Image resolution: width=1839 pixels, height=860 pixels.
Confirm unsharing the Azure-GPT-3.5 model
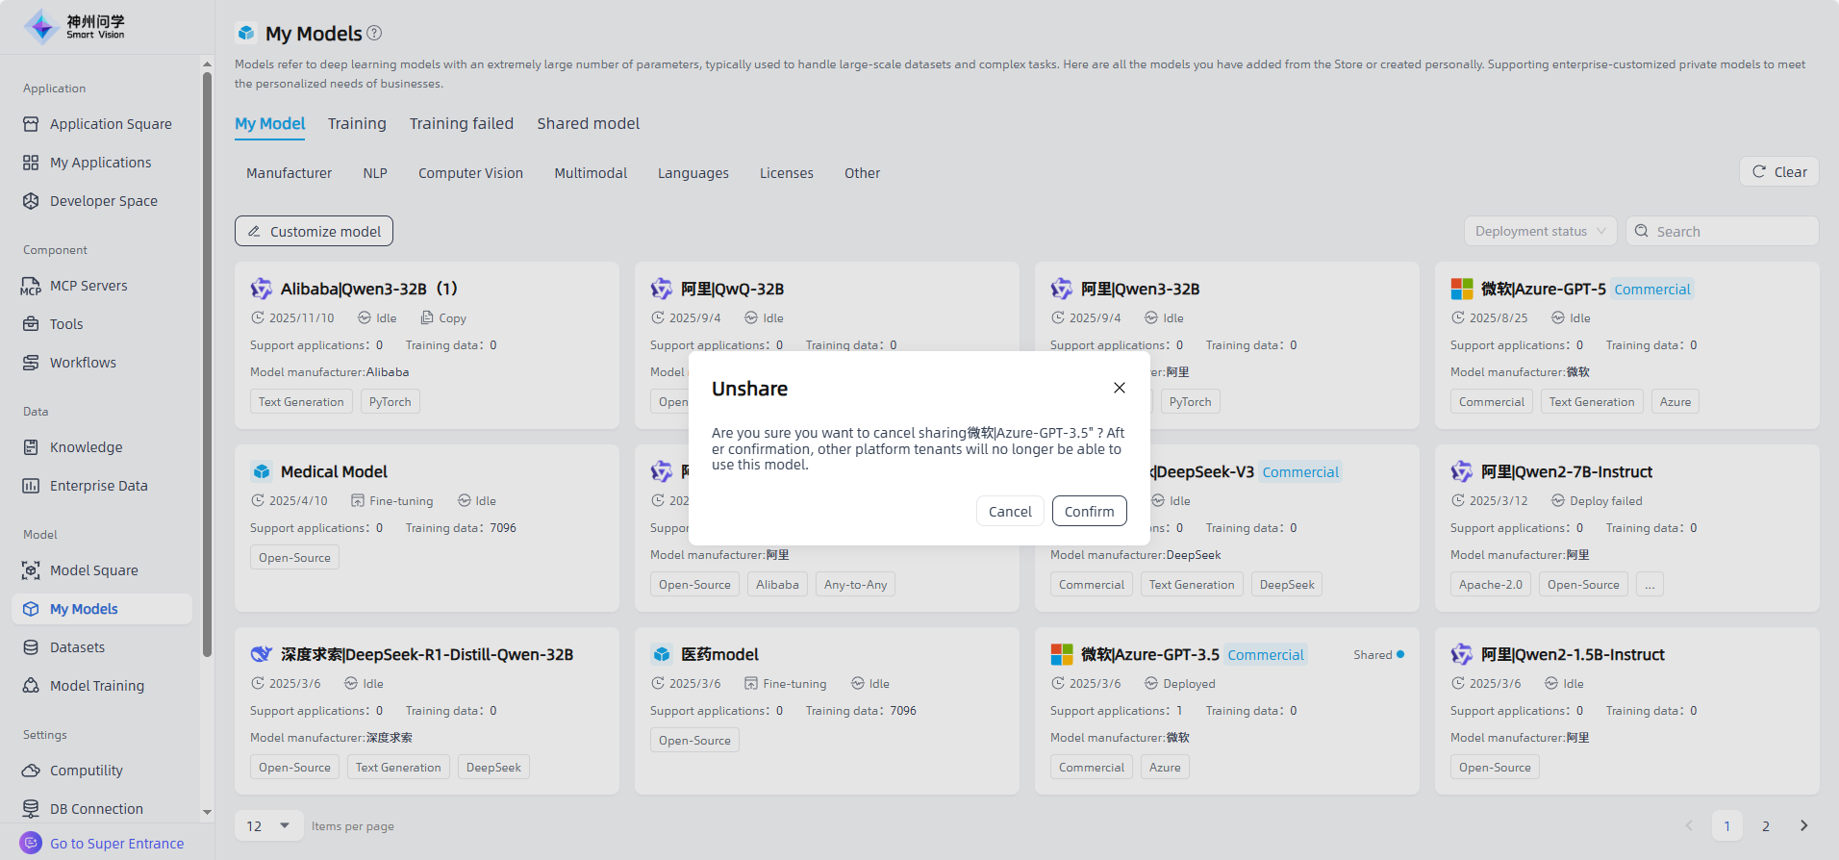tap(1089, 512)
